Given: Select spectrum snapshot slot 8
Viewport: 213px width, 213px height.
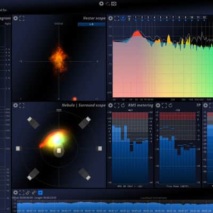Looking at the screenshot, I should coord(179,18).
